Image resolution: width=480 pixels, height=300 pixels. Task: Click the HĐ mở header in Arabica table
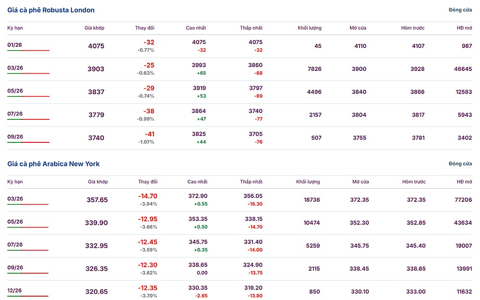[x=464, y=182]
